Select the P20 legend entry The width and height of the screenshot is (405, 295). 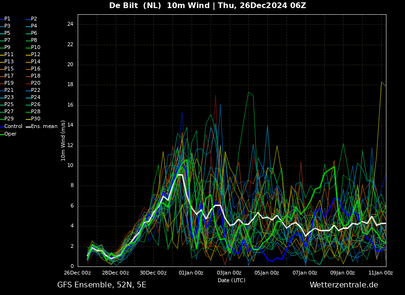pos(33,83)
